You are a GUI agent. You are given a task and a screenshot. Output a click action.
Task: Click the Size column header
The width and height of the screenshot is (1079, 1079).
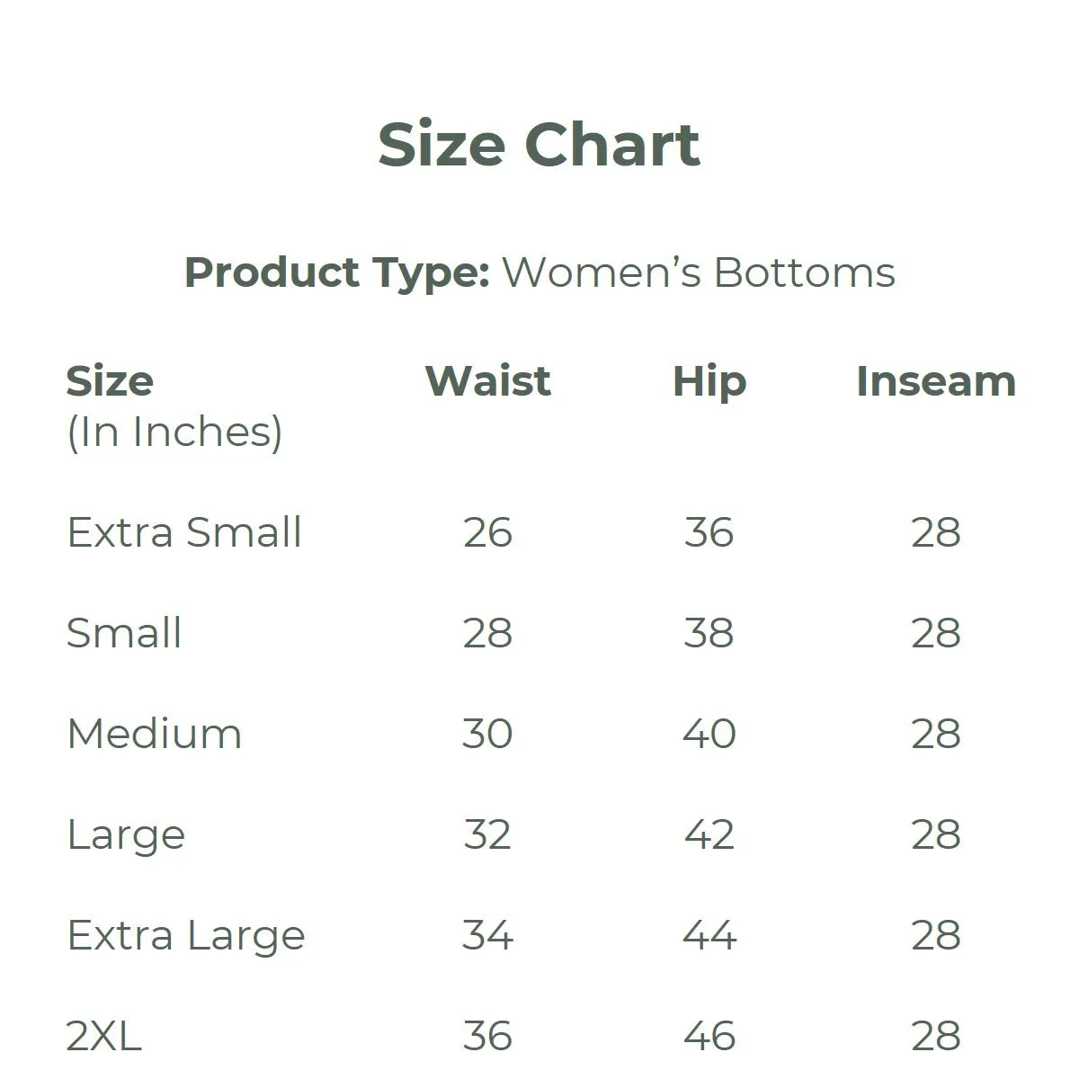click(110, 381)
